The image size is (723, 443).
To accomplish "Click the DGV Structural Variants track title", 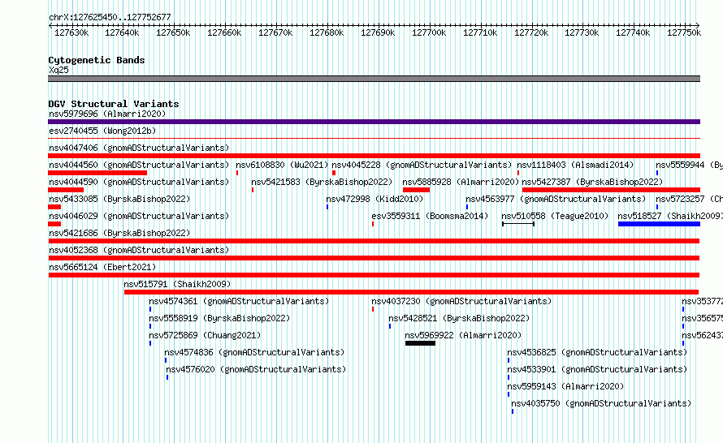I will click(x=114, y=104).
